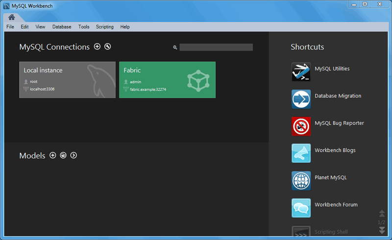Click admin user on Fabric tile
Screen dimensions: 392x240
(x=136, y=82)
